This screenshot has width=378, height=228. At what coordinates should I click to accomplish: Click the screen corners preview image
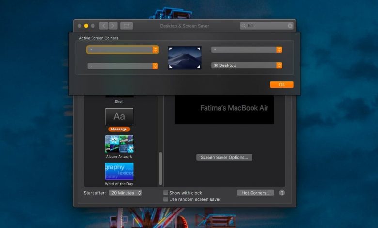click(185, 58)
